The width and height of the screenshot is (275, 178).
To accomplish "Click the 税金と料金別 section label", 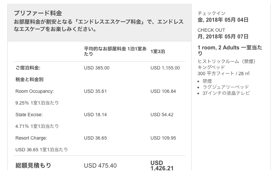I will (29, 79).
